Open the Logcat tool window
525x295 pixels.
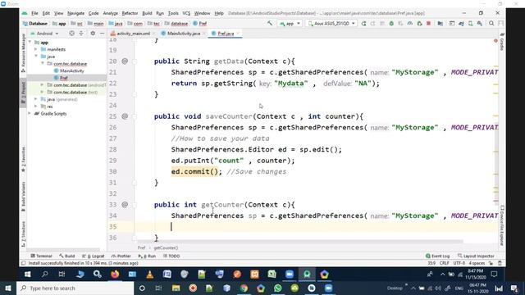94,256
